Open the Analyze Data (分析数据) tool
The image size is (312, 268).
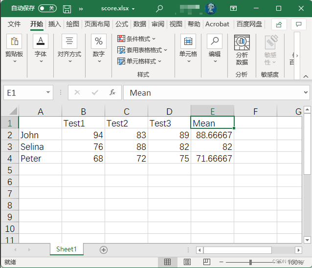coord(242,50)
